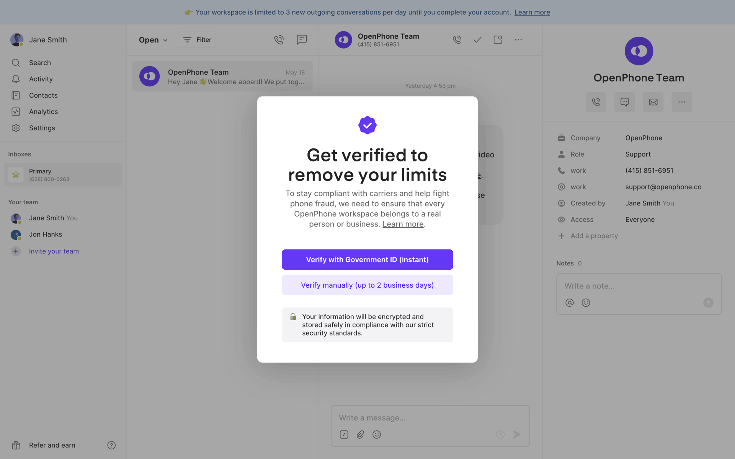Click the Created by value Jane Smith
The height and width of the screenshot is (459, 735).
[x=643, y=203]
